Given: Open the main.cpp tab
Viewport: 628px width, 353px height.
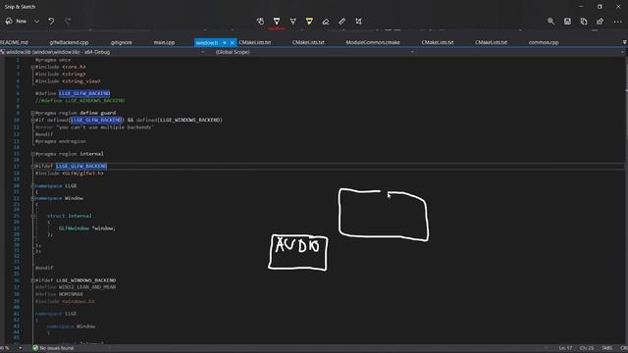Looking at the screenshot, I should coord(164,42).
